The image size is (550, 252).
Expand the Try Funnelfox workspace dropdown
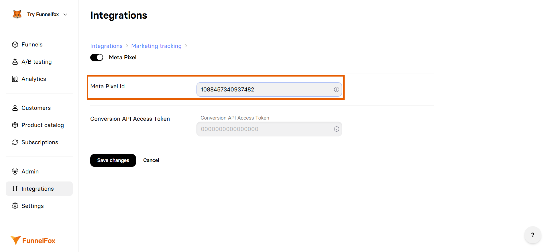tap(65, 14)
